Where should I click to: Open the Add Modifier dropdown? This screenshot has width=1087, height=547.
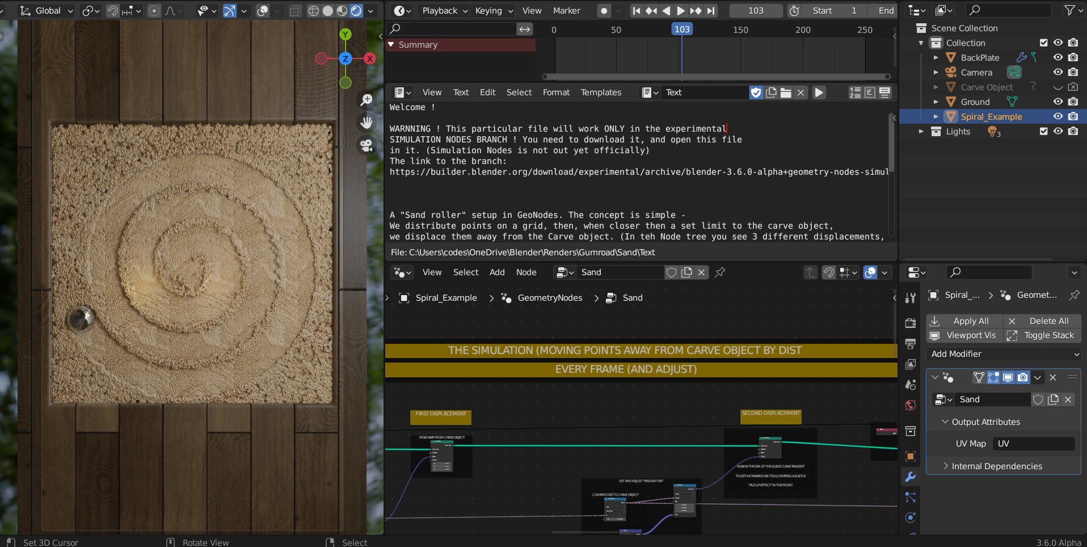[x=1004, y=354]
